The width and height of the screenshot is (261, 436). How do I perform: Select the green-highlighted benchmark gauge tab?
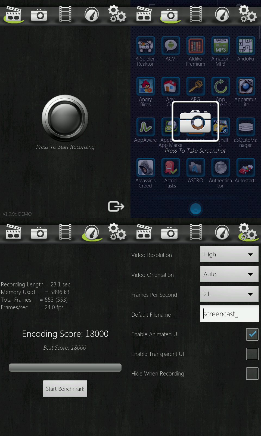click(92, 233)
